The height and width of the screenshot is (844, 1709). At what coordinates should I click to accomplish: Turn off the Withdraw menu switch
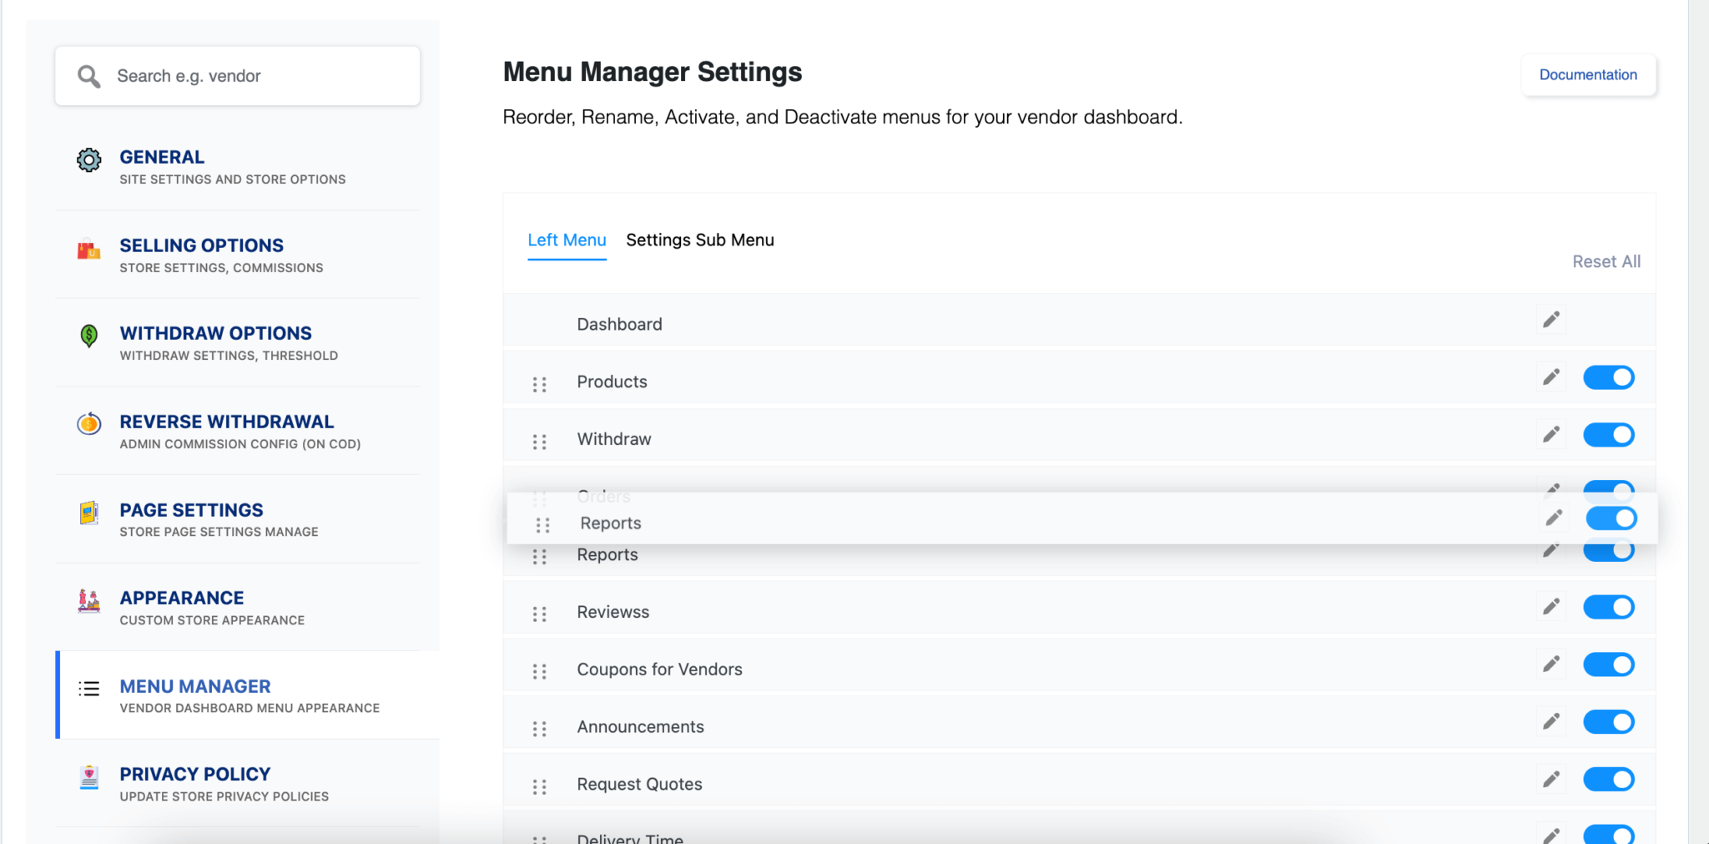(x=1609, y=434)
